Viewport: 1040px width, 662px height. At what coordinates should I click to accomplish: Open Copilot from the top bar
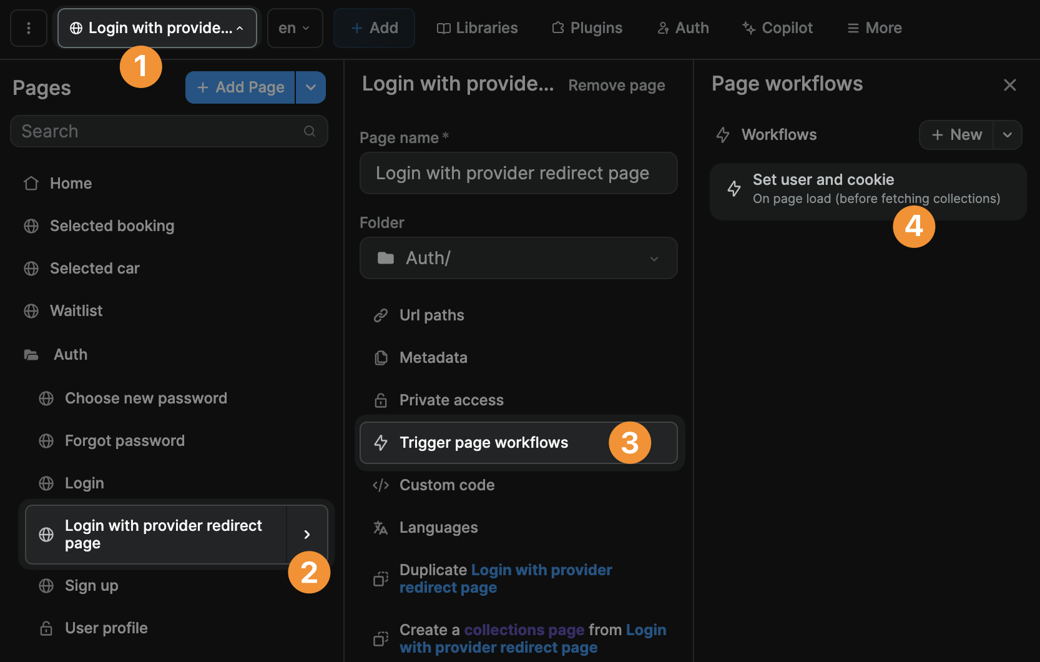pyautogui.click(x=777, y=27)
